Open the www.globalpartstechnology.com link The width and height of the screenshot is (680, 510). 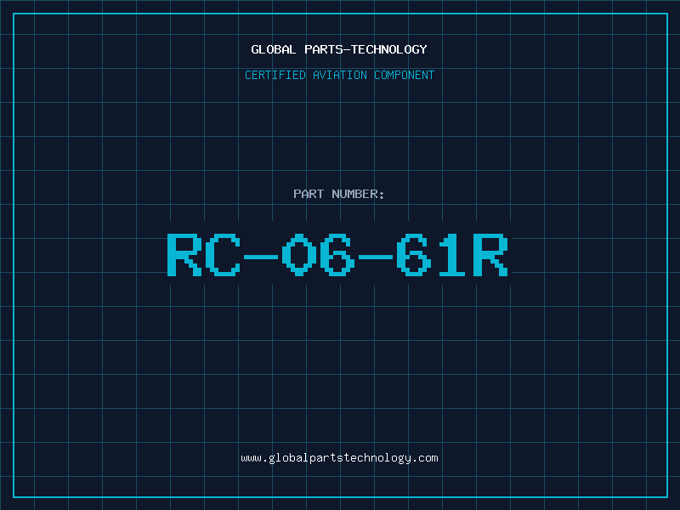click(x=339, y=458)
